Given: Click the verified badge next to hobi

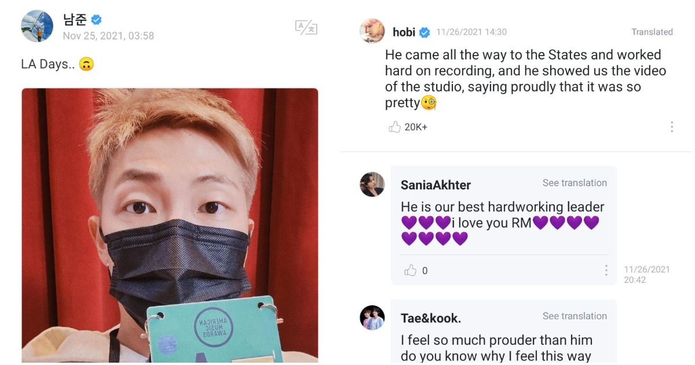Looking at the screenshot, I should click(x=425, y=32).
